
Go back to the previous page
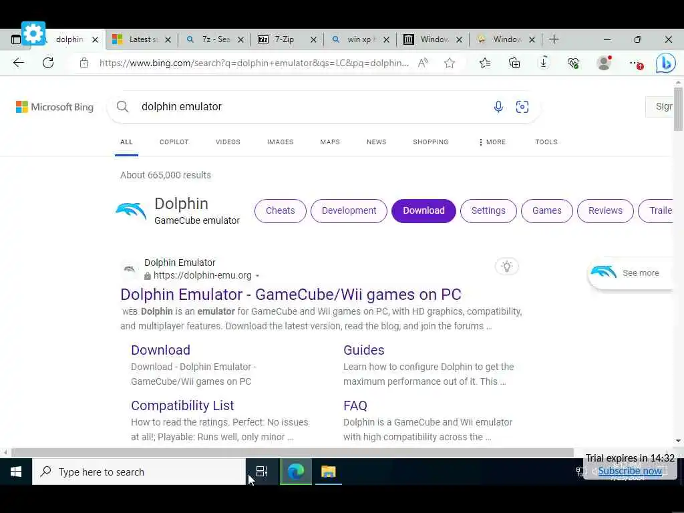(18, 63)
